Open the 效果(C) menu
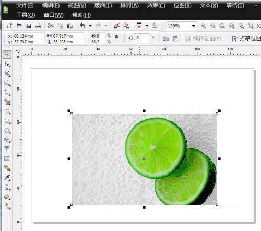 [x=156, y=6]
